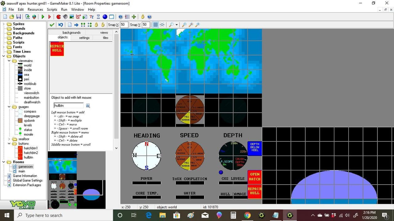Open the Resources menu

[x=35, y=10]
